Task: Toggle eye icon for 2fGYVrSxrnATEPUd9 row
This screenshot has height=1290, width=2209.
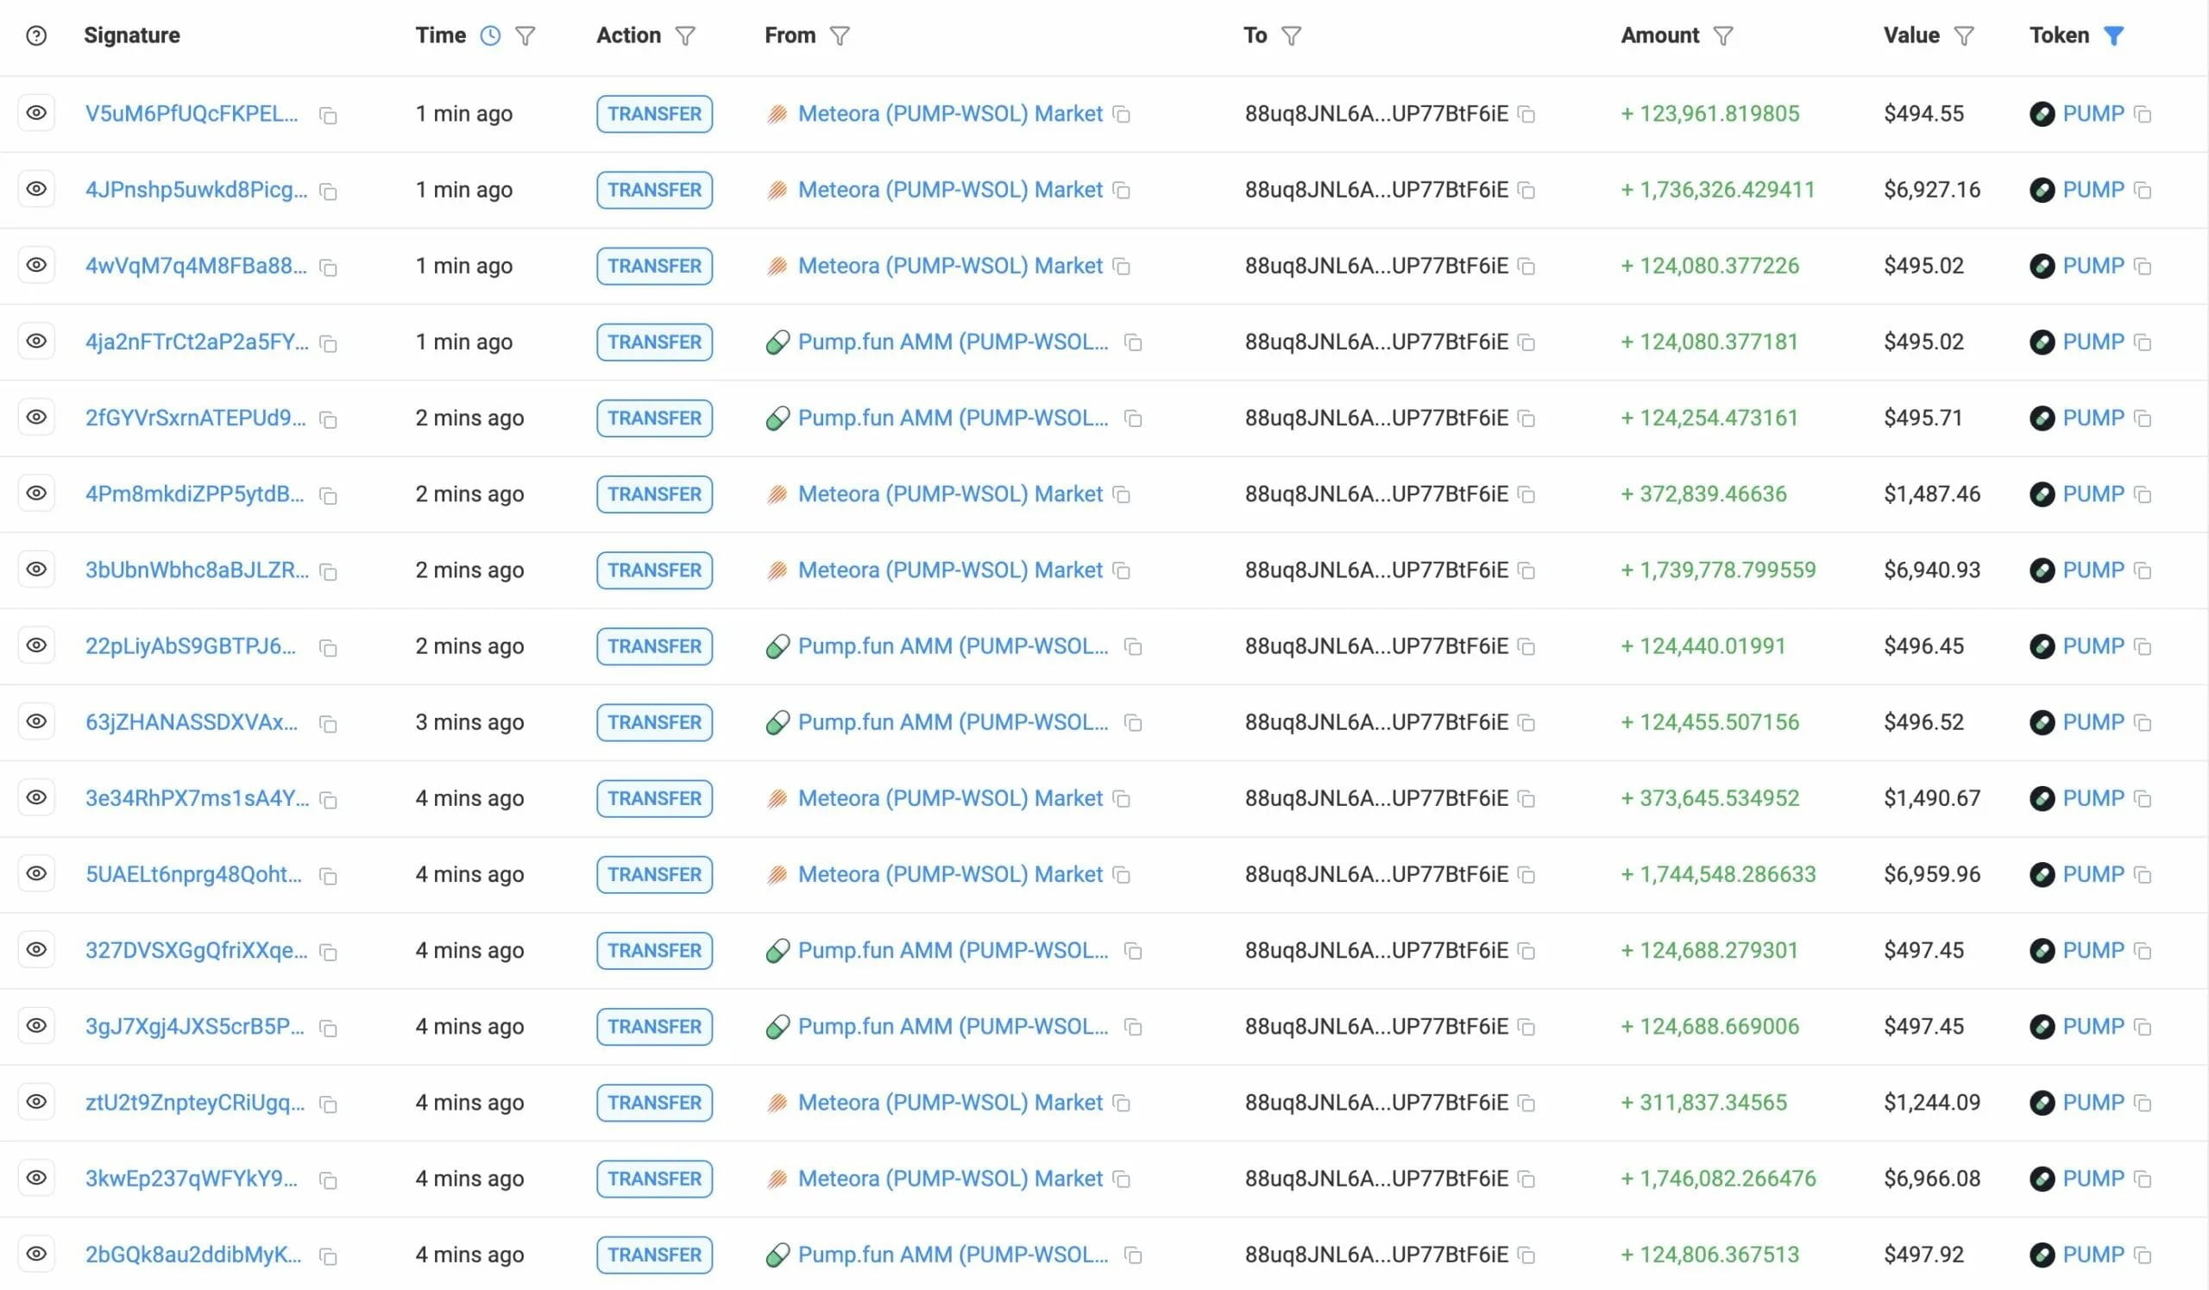Action: click(36, 417)
